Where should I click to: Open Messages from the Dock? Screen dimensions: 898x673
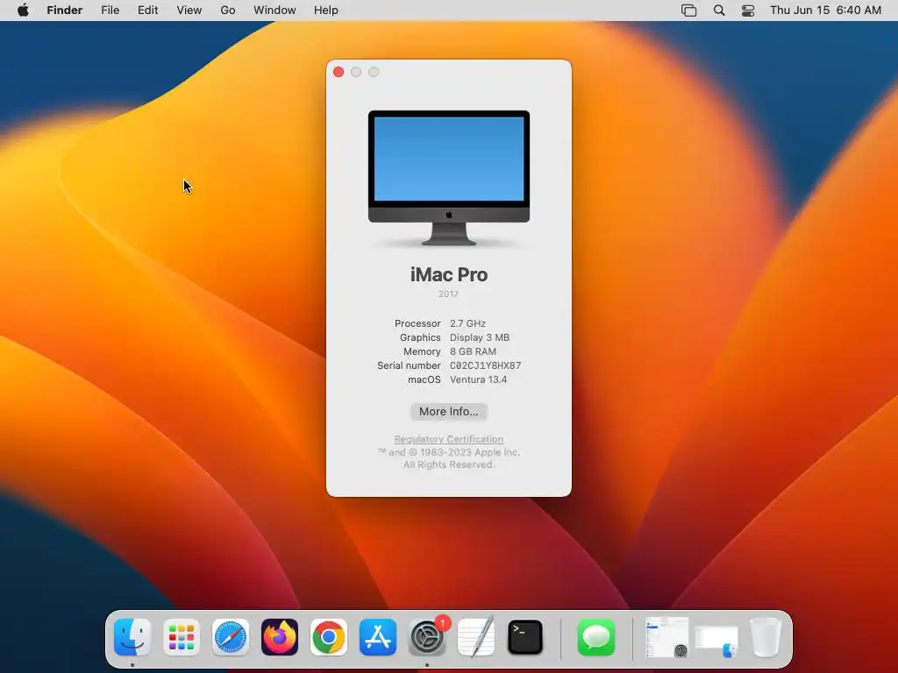(596, 637)
